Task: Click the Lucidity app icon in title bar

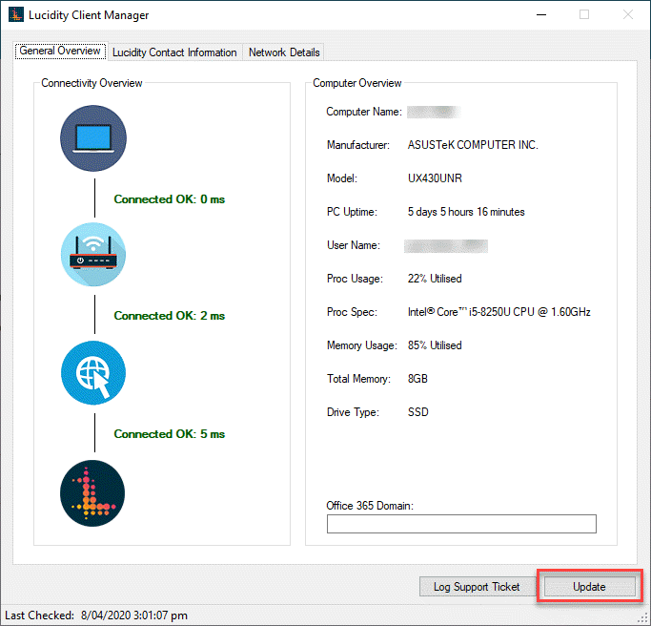Action: tap(16, 14)
